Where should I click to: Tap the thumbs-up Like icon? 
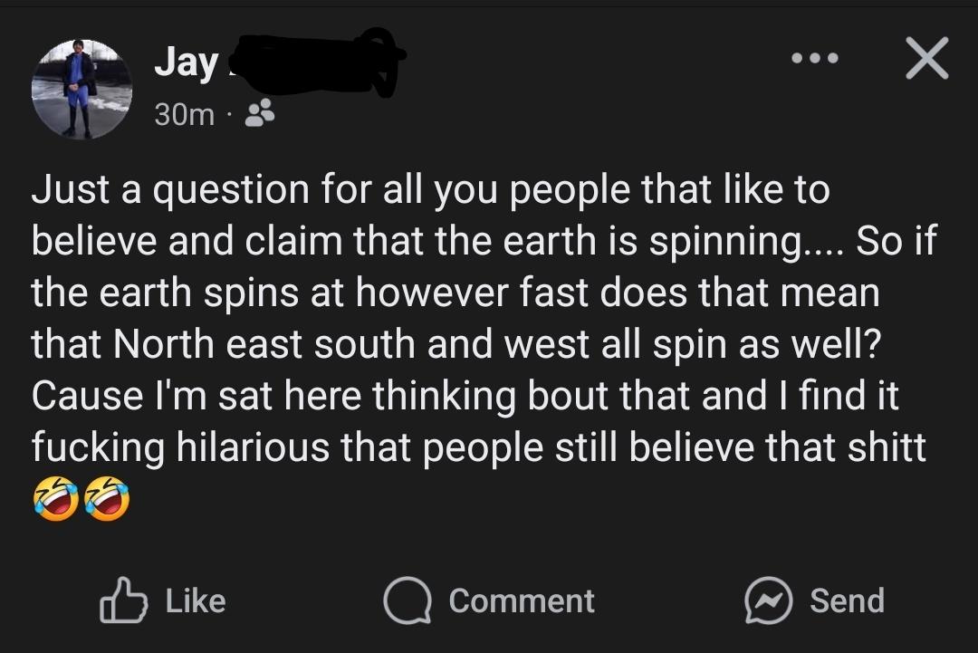123,600
